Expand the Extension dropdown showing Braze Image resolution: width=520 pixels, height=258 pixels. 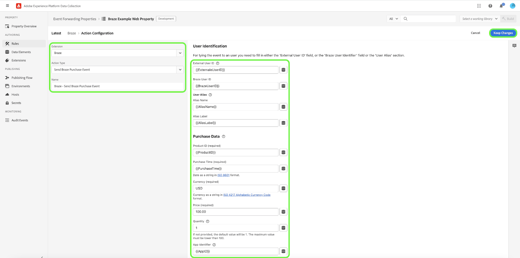pyautogui.click(x=180, y=53)
